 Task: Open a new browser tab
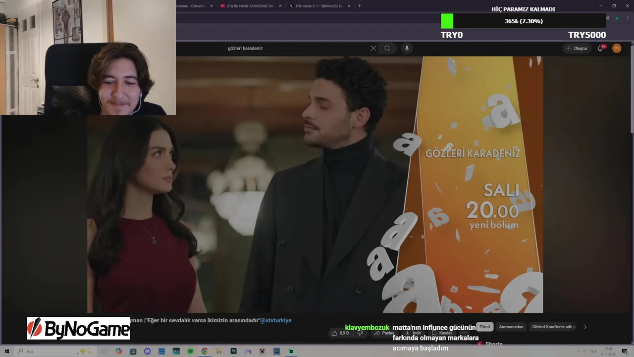click(360, 6)
